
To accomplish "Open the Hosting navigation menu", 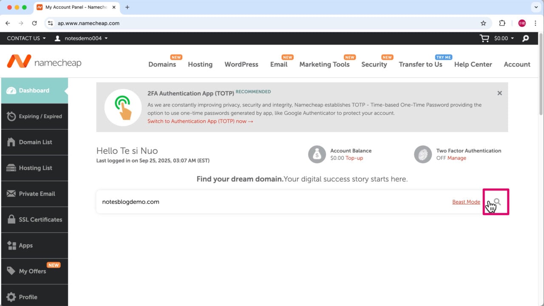I will point(200,65).
